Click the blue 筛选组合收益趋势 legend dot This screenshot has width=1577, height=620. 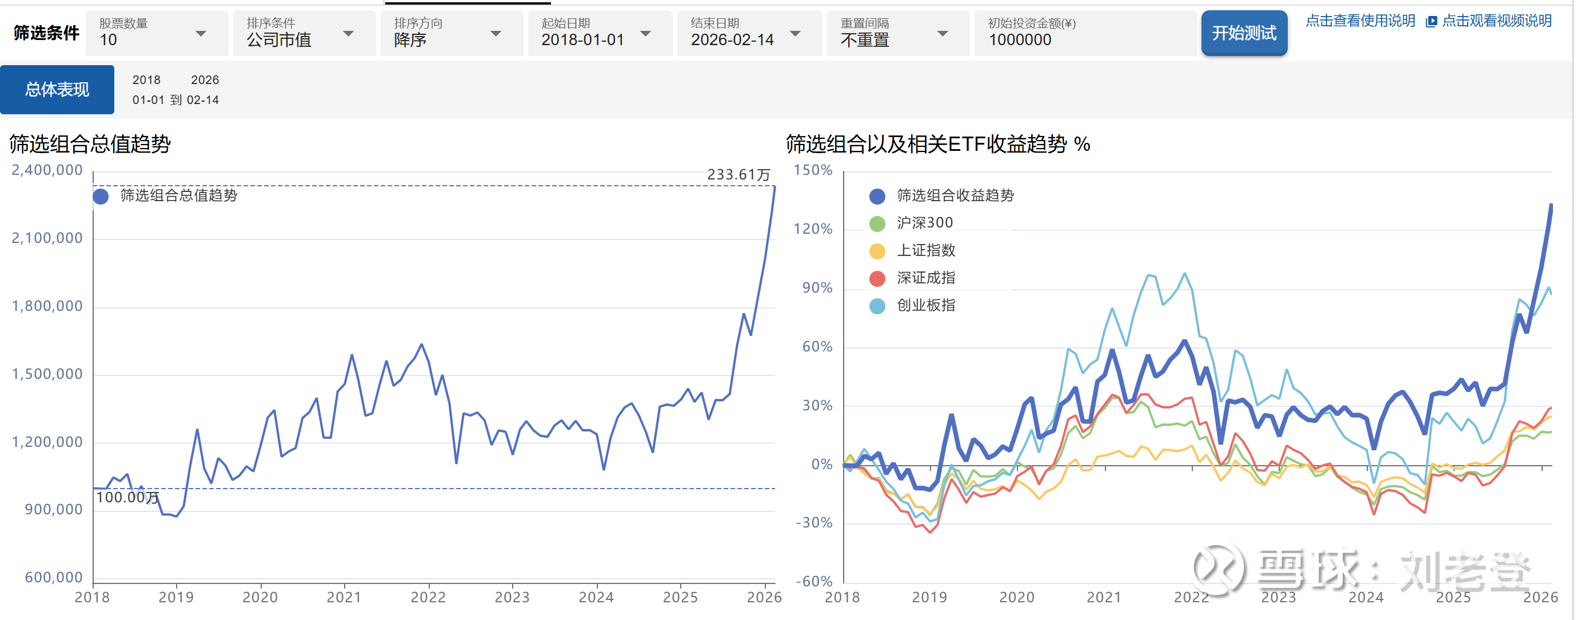click(879, 197)
